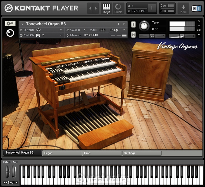Image resolution: width=205 pixels, height=187 pixels.
Task: Adjust the left-right pan slider
Action: (x=152, y=36)
